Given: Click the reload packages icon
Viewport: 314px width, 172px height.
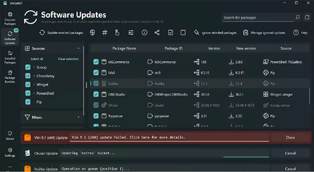Looking at the screenshot, I should pos(307,17).
